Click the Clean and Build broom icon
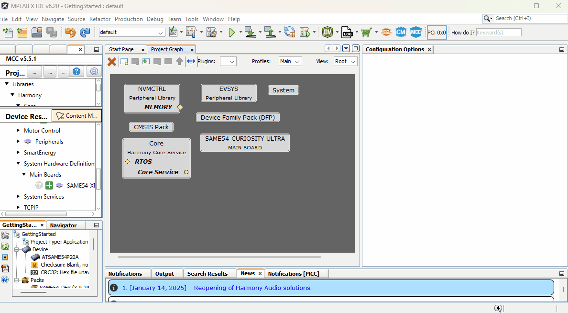The image size is (568, 313). click(211, 32)
